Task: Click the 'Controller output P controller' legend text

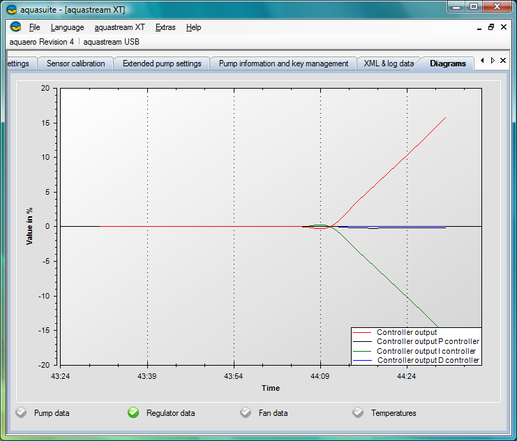Action: [x=428, y=341]
